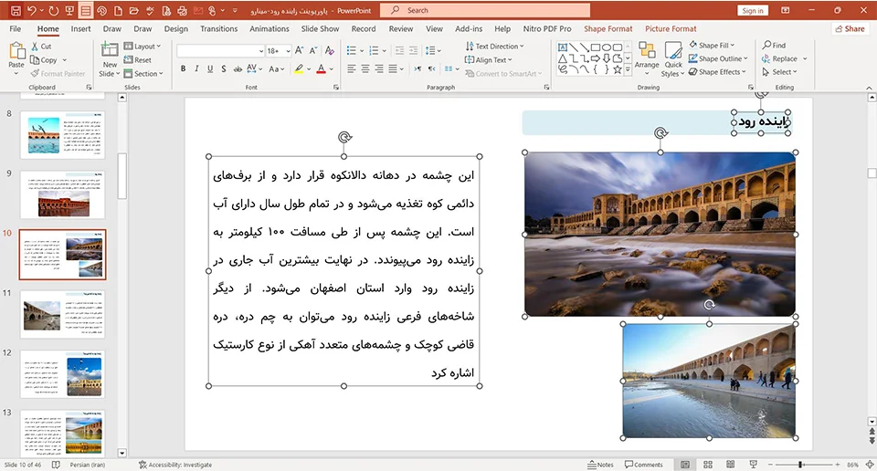Toggle bold formatting

[x=183, y=68]
